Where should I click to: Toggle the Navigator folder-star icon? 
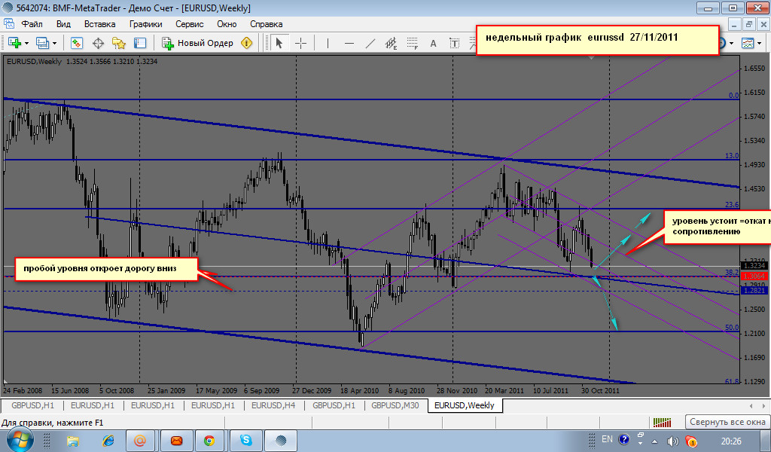118,43
